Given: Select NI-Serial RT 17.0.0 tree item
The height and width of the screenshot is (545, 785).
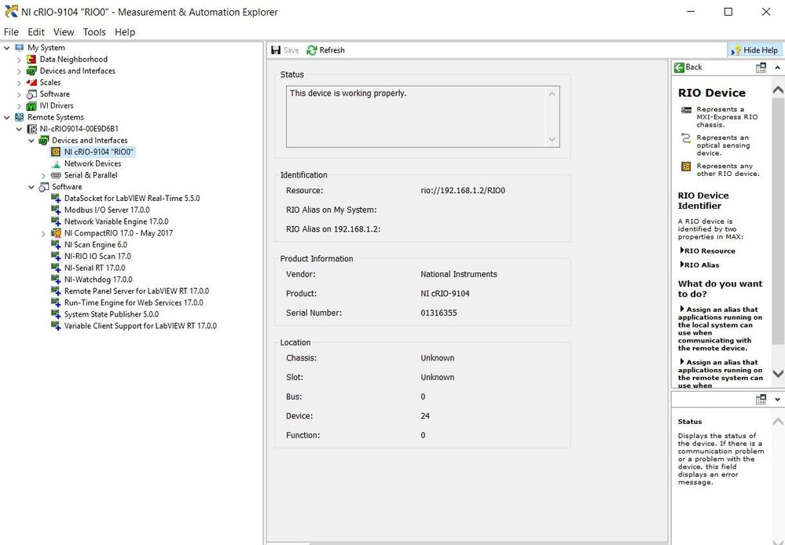Looking at the screenshot, I should pyautogui.click(x=94, y=268).
